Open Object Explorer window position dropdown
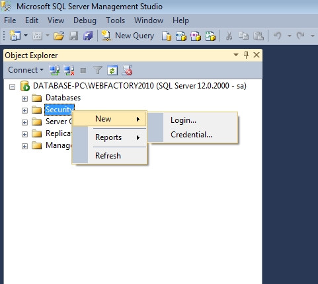Viewport: 318px width, 284px height. [236, 55]
